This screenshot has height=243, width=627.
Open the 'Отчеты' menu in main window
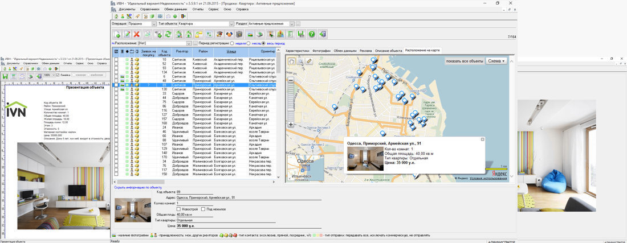click(198, 9)
